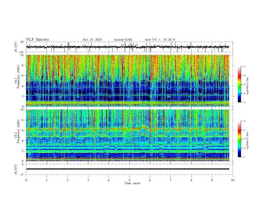Click the ch.2 PSD color scale bar
The height and width of the screenshot is (202, 262).
click(240, 139)
